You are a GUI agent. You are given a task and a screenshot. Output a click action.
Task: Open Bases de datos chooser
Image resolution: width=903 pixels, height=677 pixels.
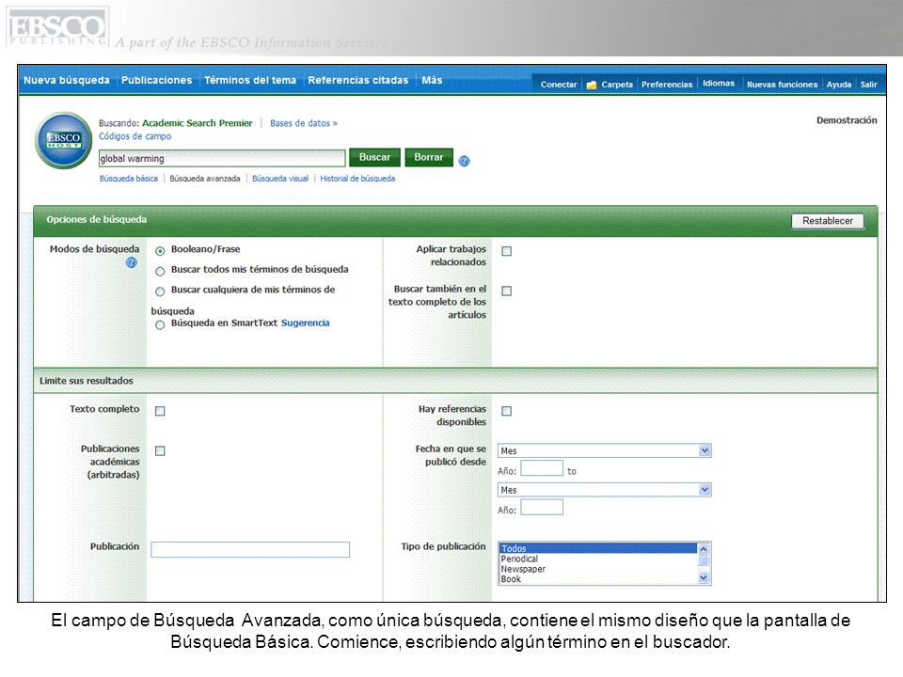click(304, 123)
